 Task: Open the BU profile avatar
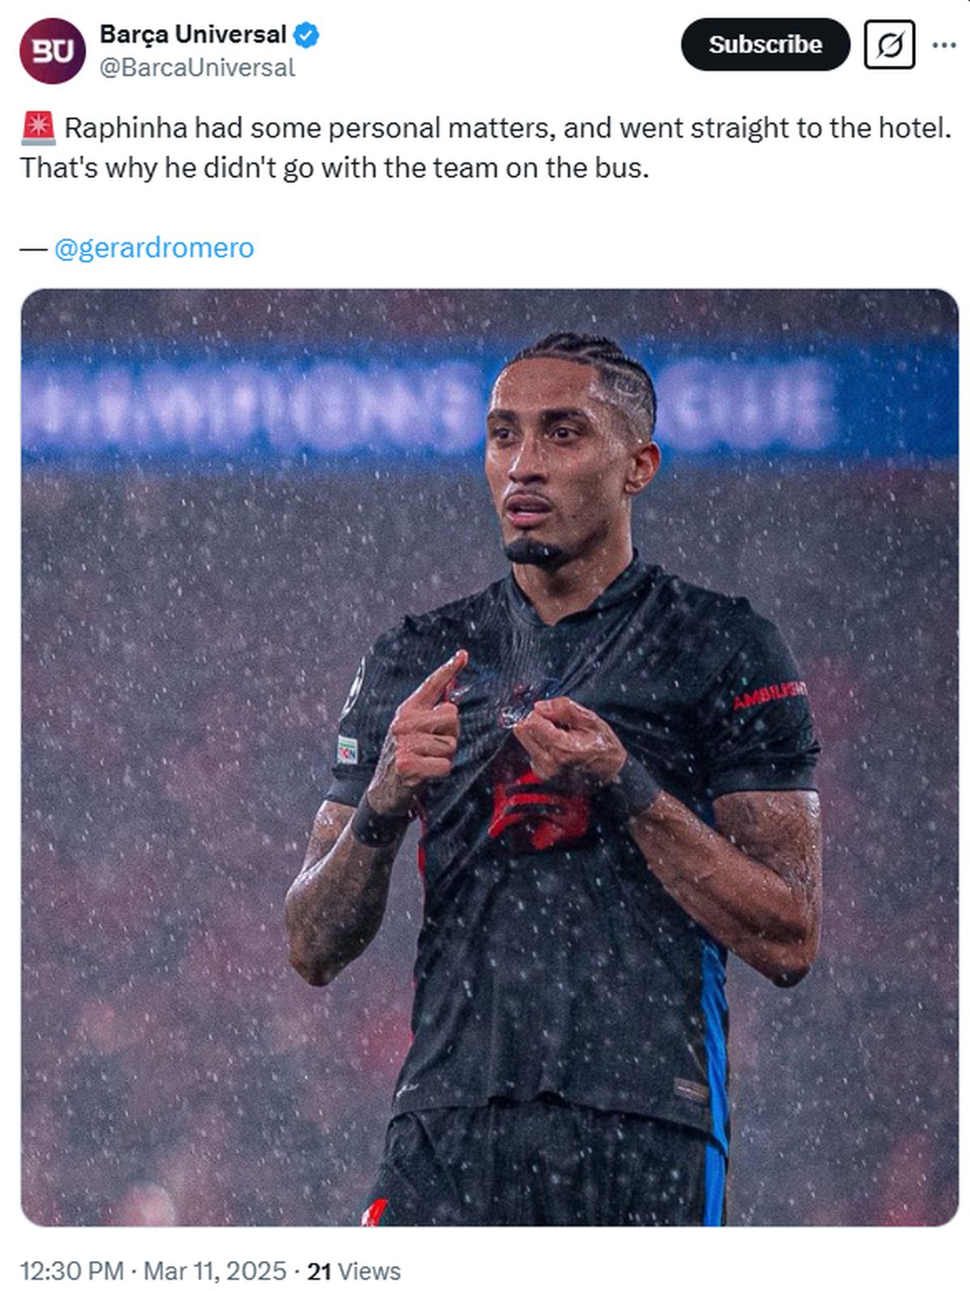pos(52,51)
